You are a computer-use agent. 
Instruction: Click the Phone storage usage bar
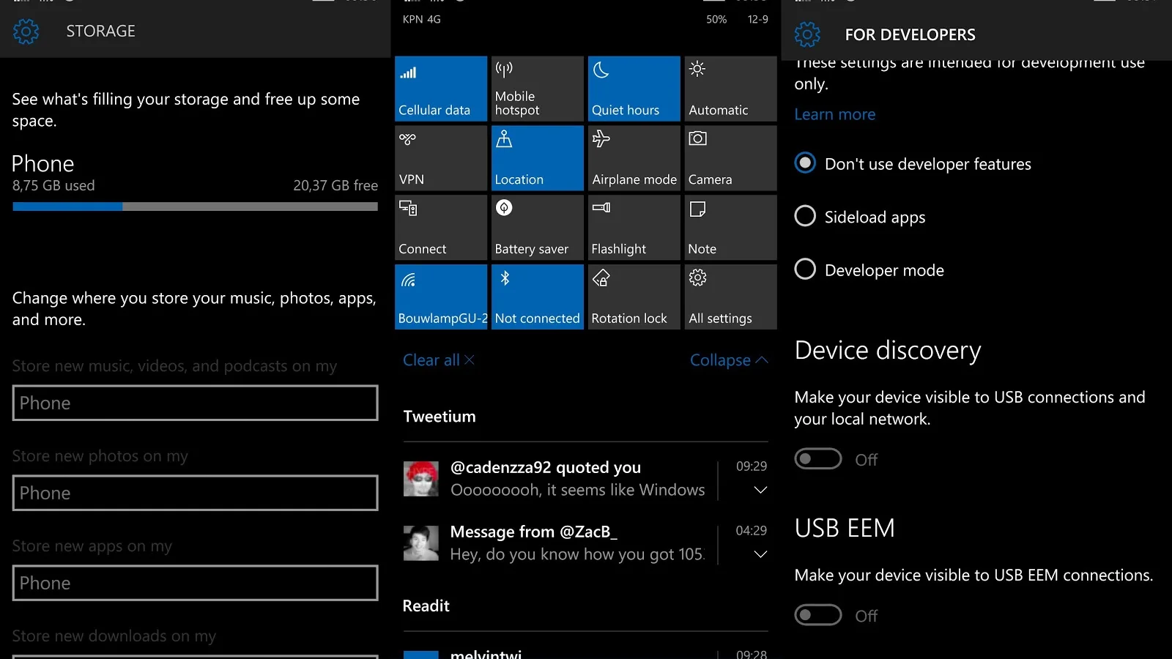tap(195, 206)
